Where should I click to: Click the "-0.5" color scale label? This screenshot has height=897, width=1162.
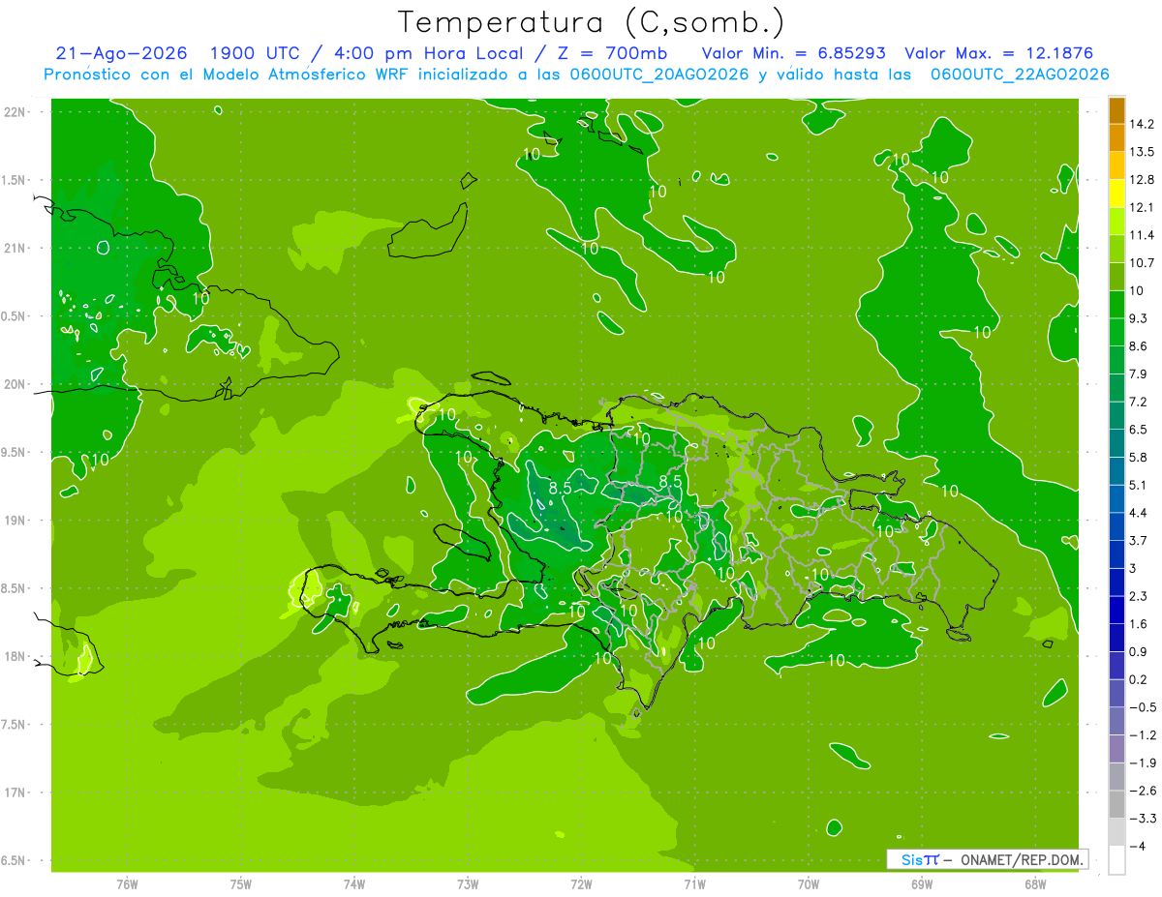pos(1142,707)
